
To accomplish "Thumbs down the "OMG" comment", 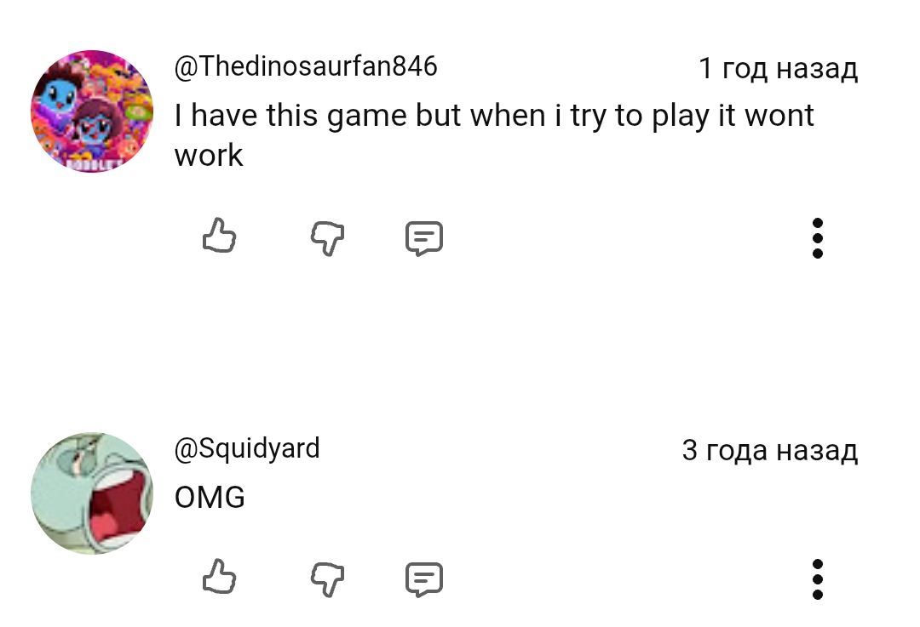I will pos(327,579).
